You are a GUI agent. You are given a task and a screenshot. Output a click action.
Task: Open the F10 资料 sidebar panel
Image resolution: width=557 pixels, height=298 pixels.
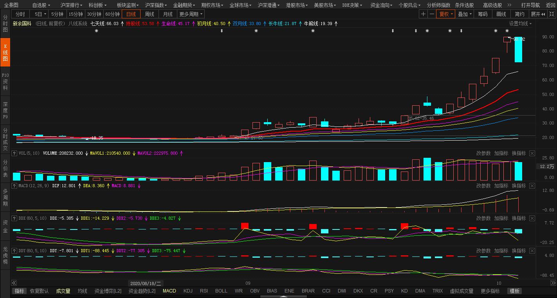click(x=5, y=81)
